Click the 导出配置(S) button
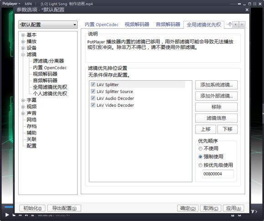Screen dimensions: 264x221 click(64, 208)
